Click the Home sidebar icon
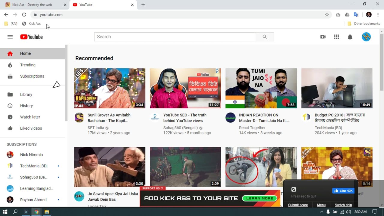The image size is (384, 216). click(10, 53)
